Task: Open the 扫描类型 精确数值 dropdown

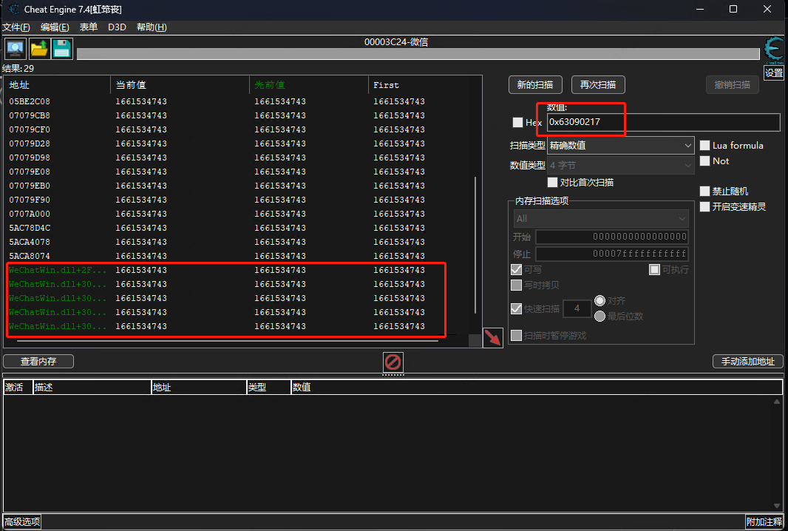Action: tap(621, 145)
